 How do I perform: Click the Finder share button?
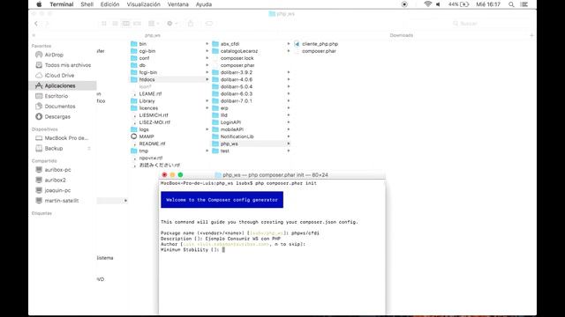point(191,24)
